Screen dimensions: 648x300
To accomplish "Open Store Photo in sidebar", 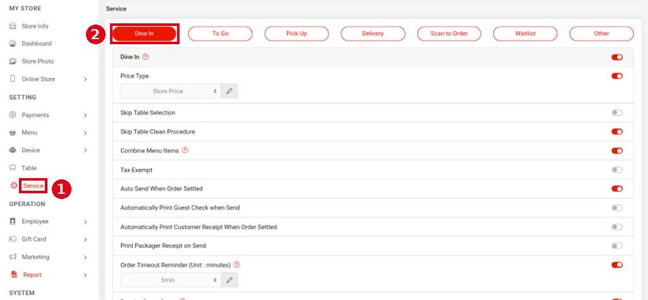I will pyautogui.click(x=37, y=61).
